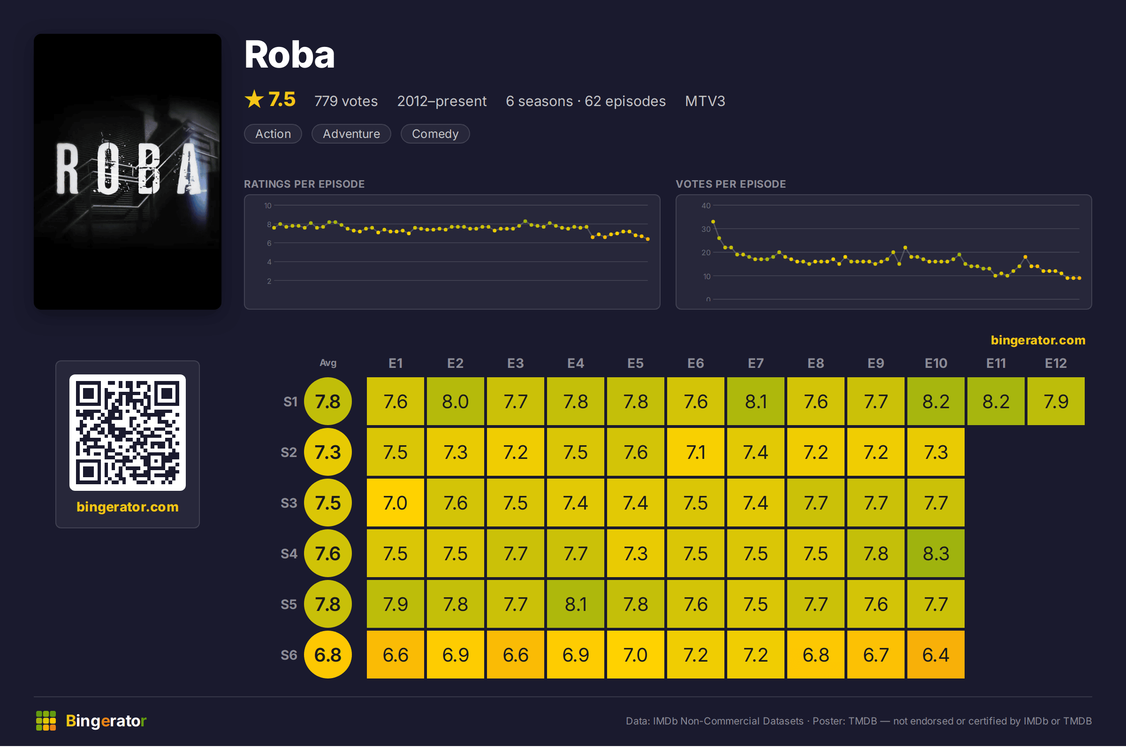Select the Adventure genre tag

click(351, 134)
